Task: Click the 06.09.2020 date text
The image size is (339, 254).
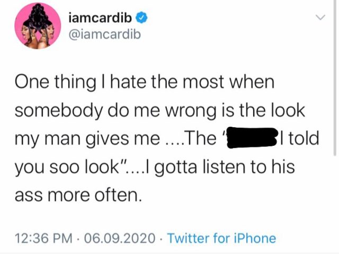Action: (x=120, y=238)
